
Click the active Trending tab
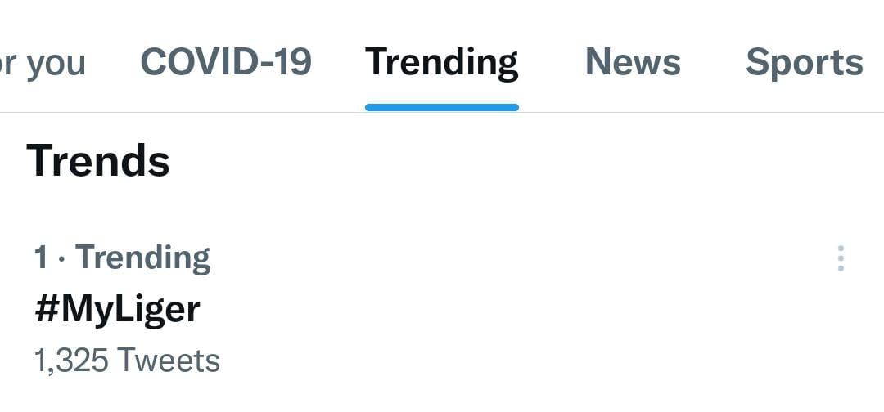coord(442,63)
